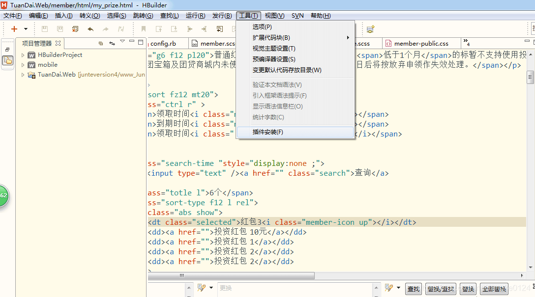Click the next bookmark toolbar icon
The height and width of the screenshot is (297, 535).
point(174,29)
